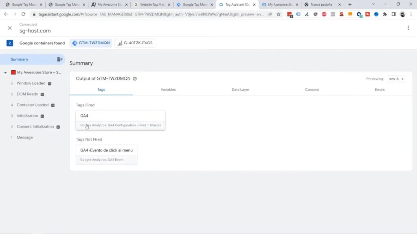
Task: Select the DOM Ready event
Action: pyautogui.click(x=27, y=94)
